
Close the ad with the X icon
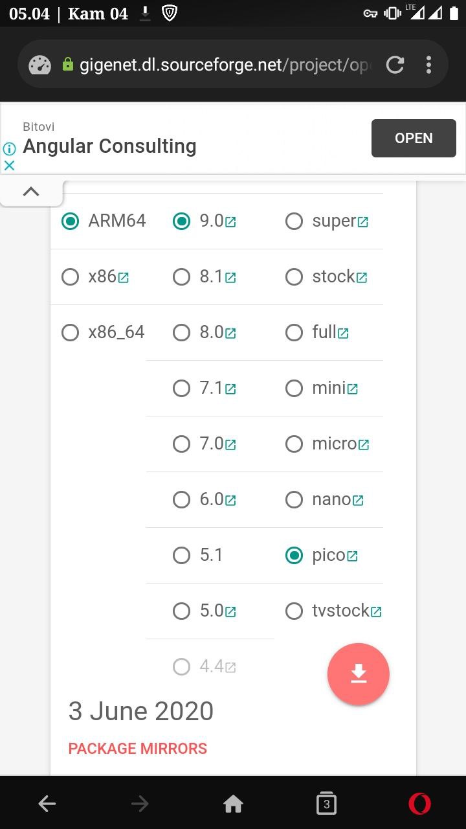pos(9,165)
